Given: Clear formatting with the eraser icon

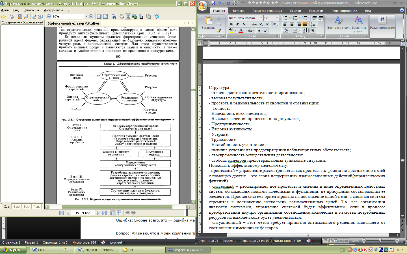Looking at the screenshot, I should pyautogui.click(x=276, y=24).
